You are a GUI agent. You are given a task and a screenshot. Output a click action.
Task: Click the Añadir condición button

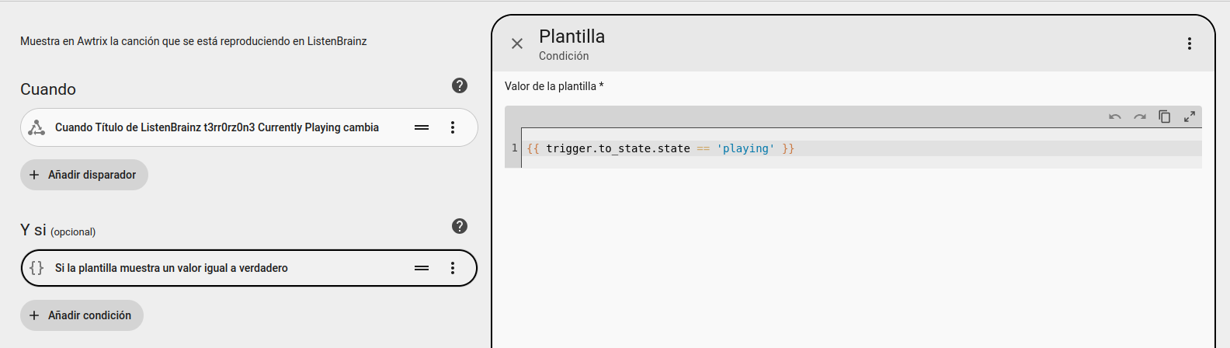(82, 315)
